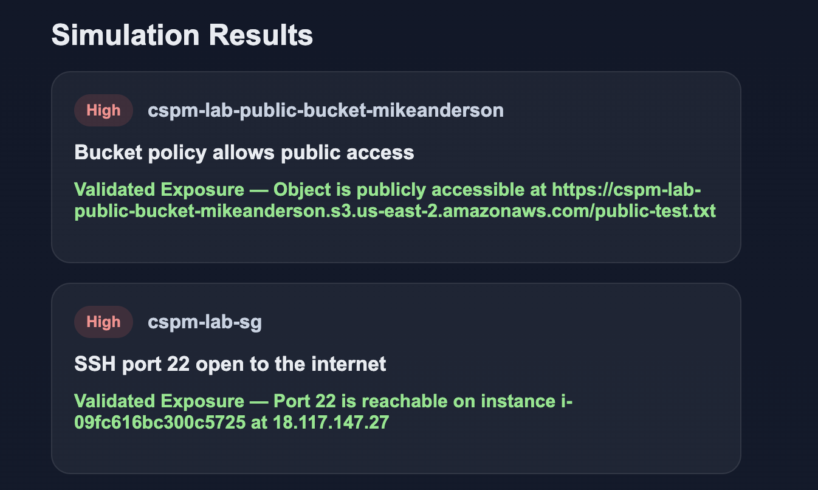The image size is (818, 490).
Task: Click the 'https://cspm-lab-' start of the URL
Action: pyautogui.click(x=626, y=190)
